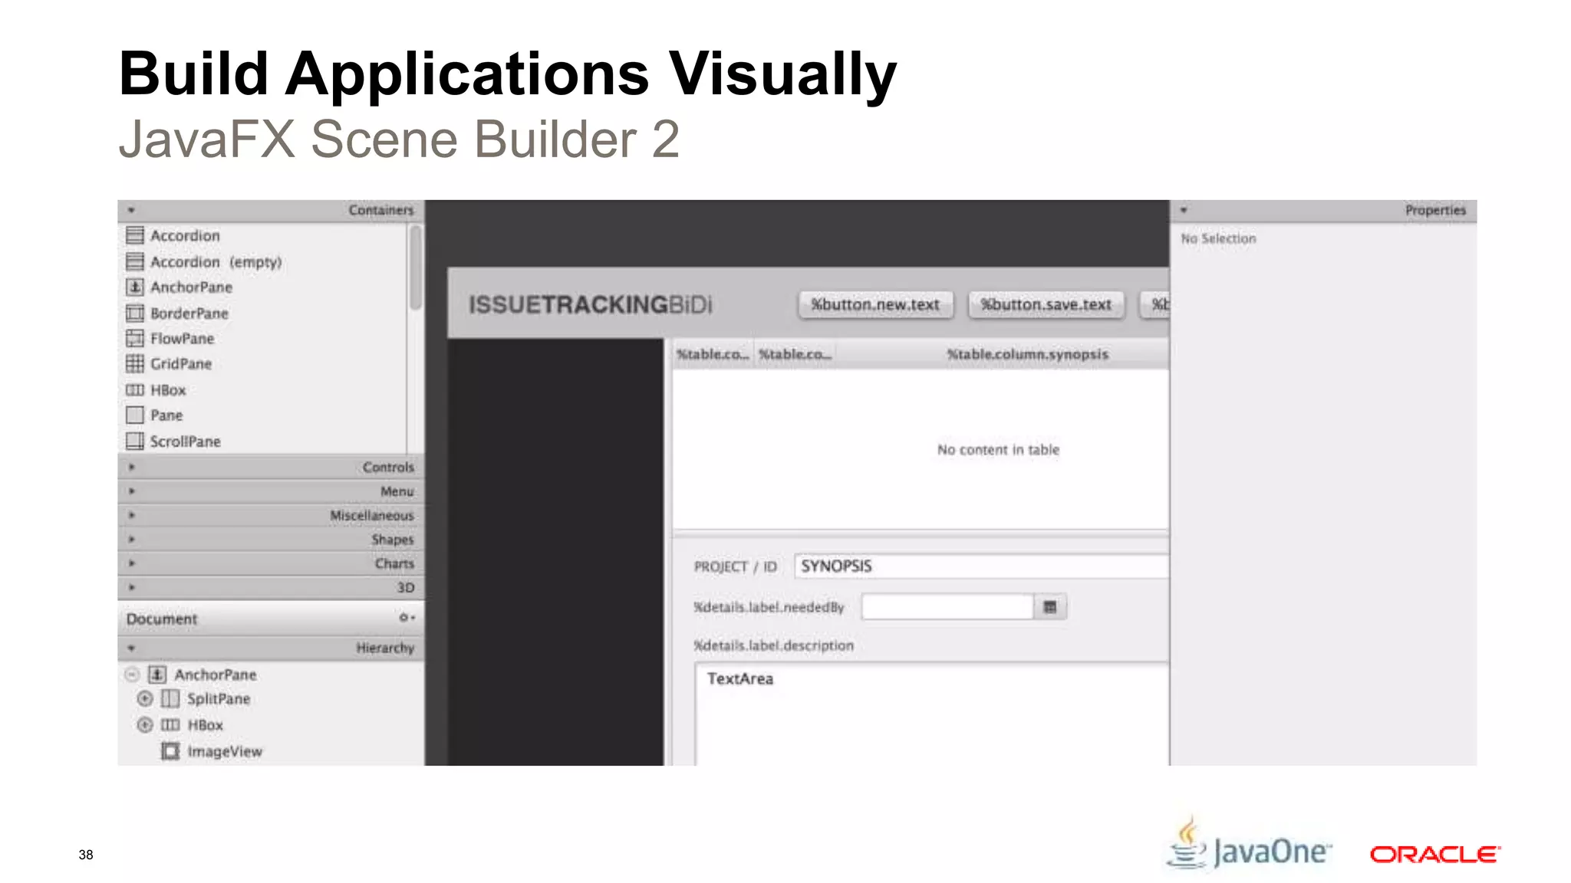Click into the SYNOPSIS text field

point(981,566)
